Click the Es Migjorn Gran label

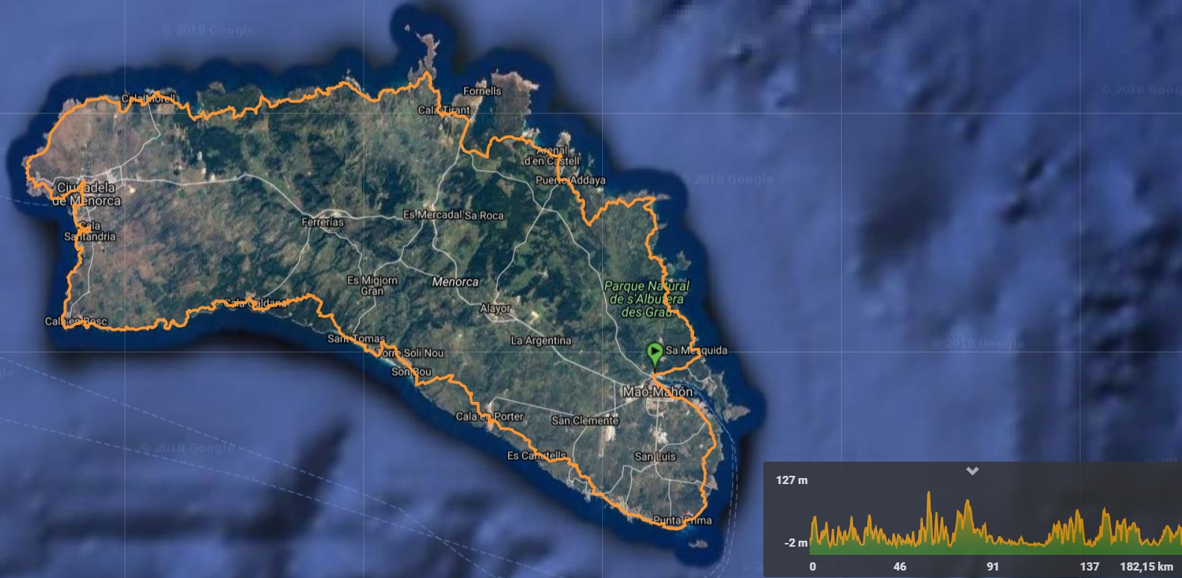point(372,286)
